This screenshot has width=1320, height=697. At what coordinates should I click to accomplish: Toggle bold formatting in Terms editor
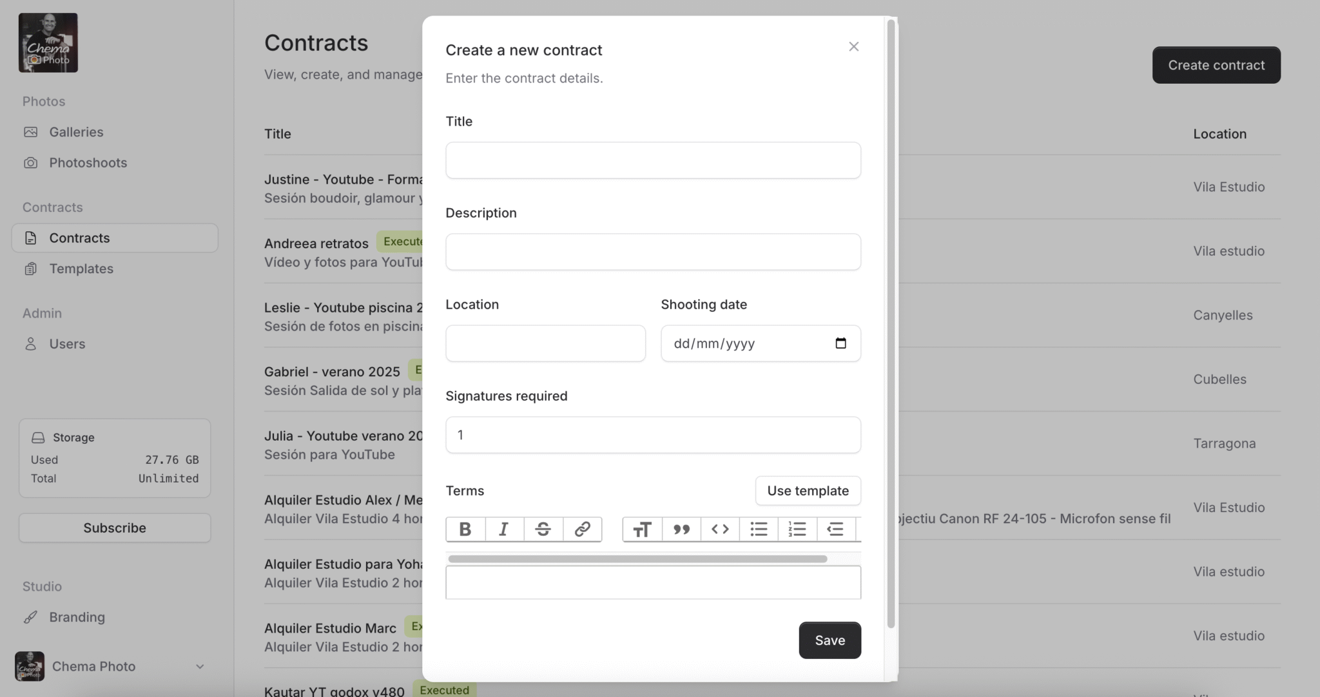click(x=465, y=530)
